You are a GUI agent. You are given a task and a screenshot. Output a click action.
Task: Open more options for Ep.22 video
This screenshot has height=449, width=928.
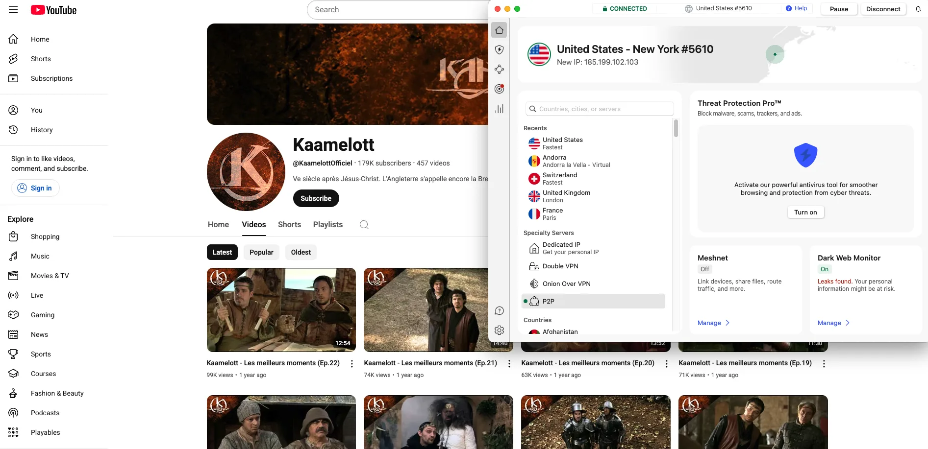coord(351,364)
